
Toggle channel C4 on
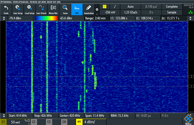coord(64,122)
